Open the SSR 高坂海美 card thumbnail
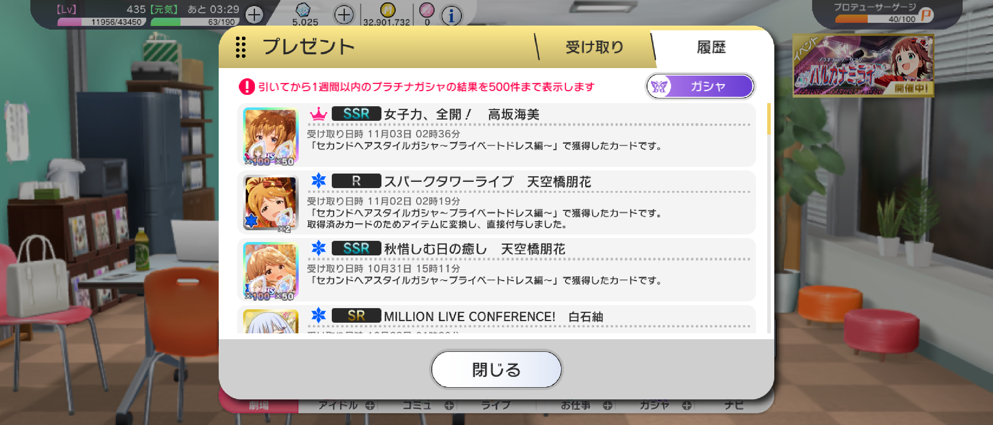The image size is (993, 425). [x=271, y=136]
